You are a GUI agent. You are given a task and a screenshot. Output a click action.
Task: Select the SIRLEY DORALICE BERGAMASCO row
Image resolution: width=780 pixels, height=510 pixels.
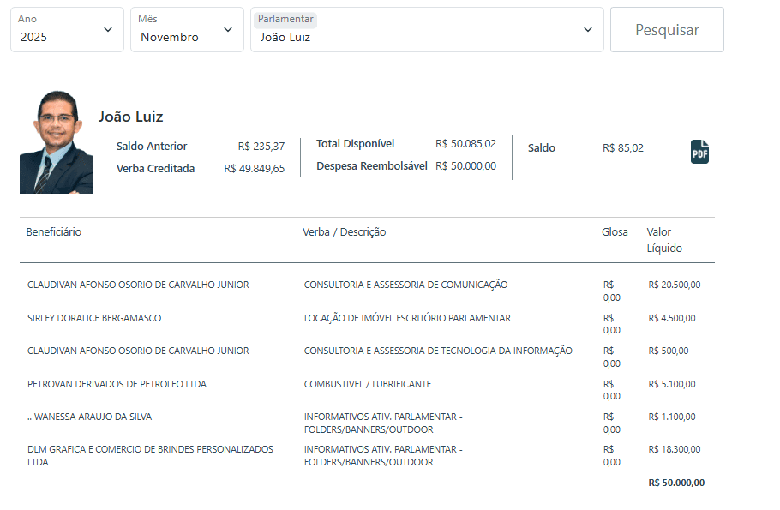click(94, 318)
